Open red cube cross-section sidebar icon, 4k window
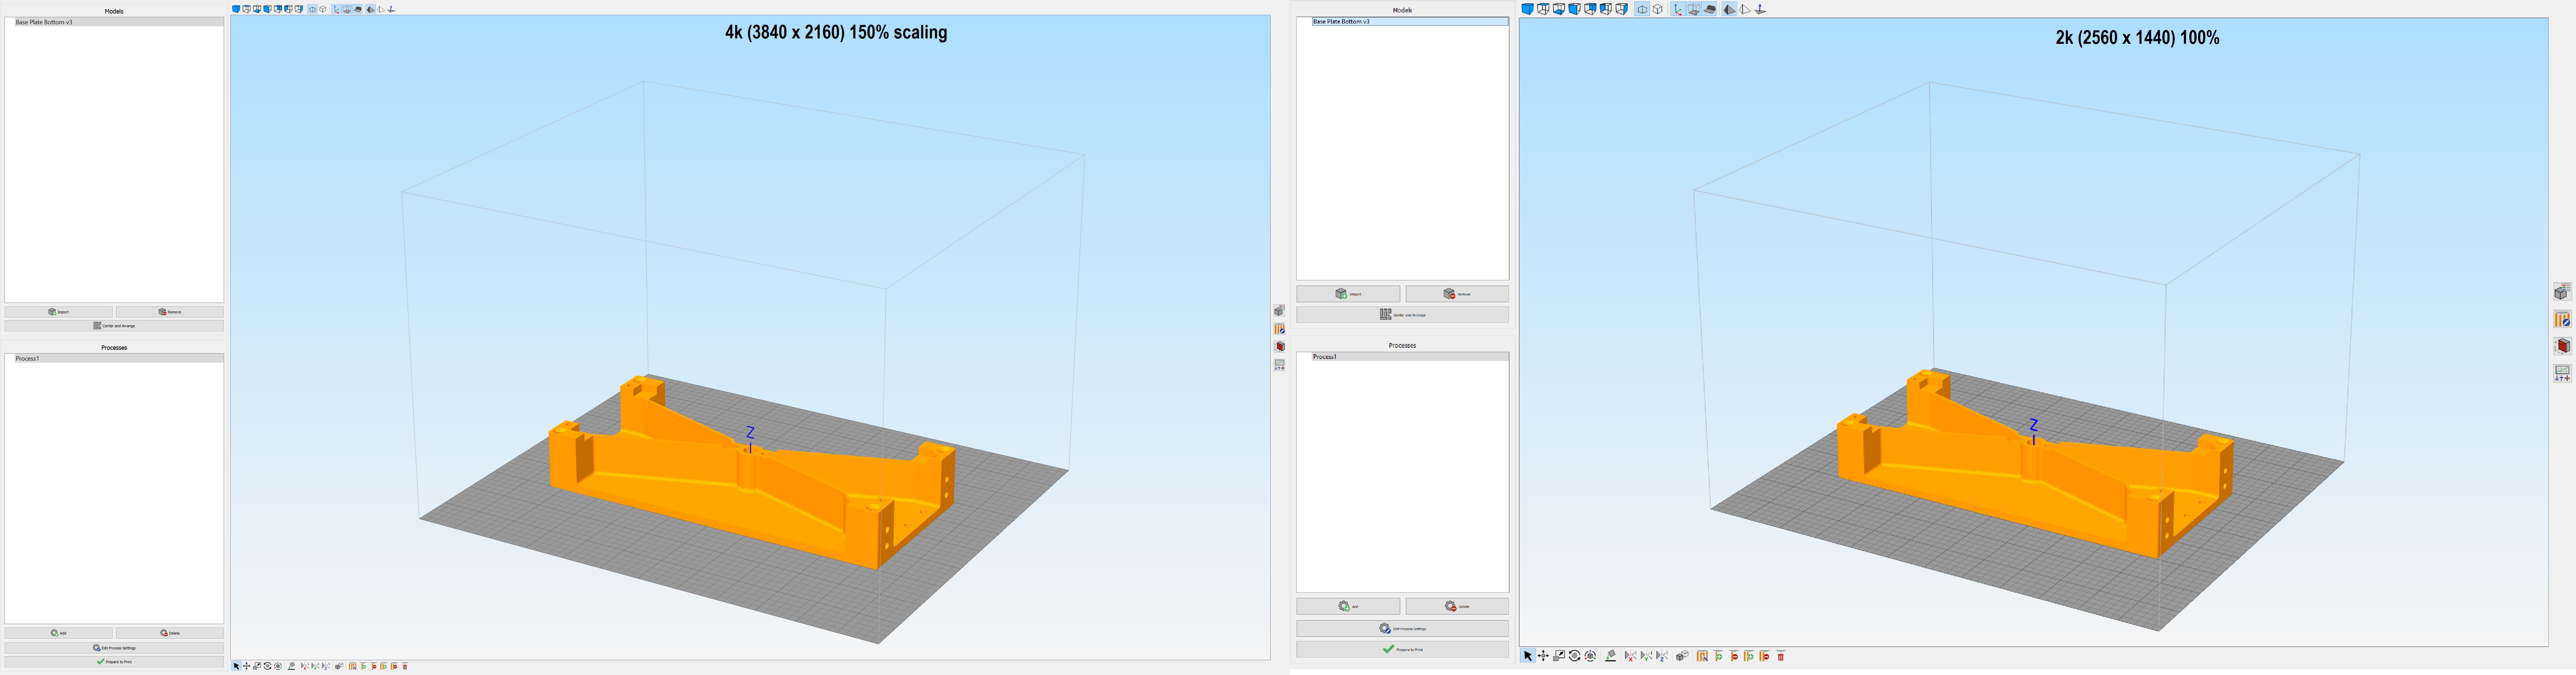 1279,347
